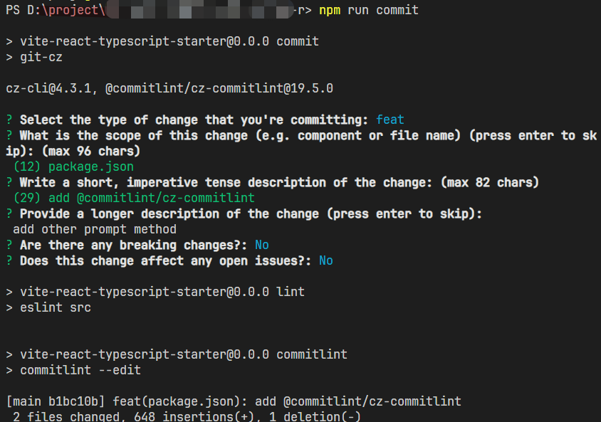Click the 'add other prompt method' text
This screenshot has width=601, height=422.
pos(95,229)
